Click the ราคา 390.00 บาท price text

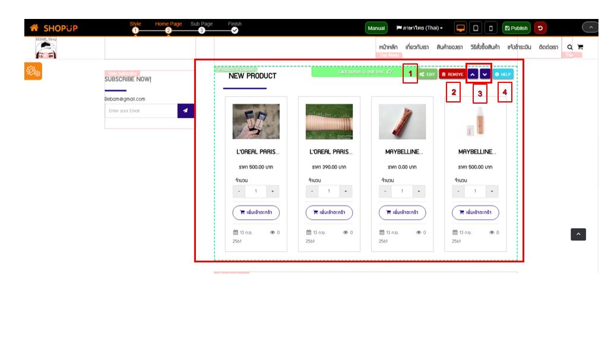(x=329, y=167)
